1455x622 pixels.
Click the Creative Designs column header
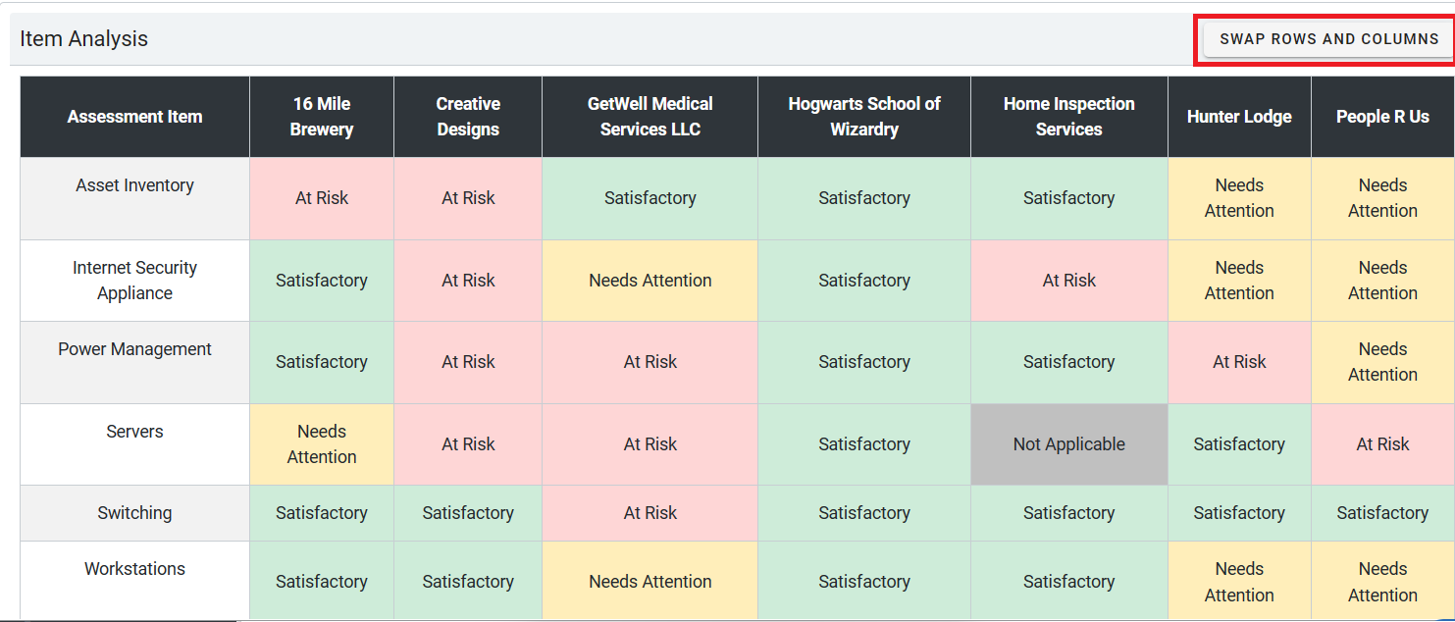pyautogui.click(x=468, y=117)
